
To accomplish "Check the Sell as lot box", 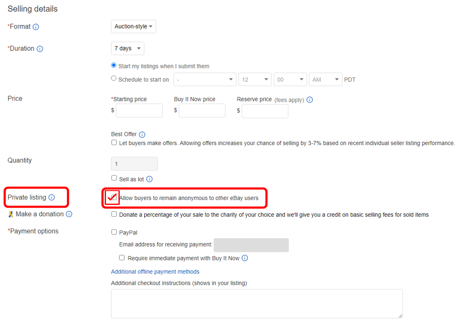I will tap(114, 178).
